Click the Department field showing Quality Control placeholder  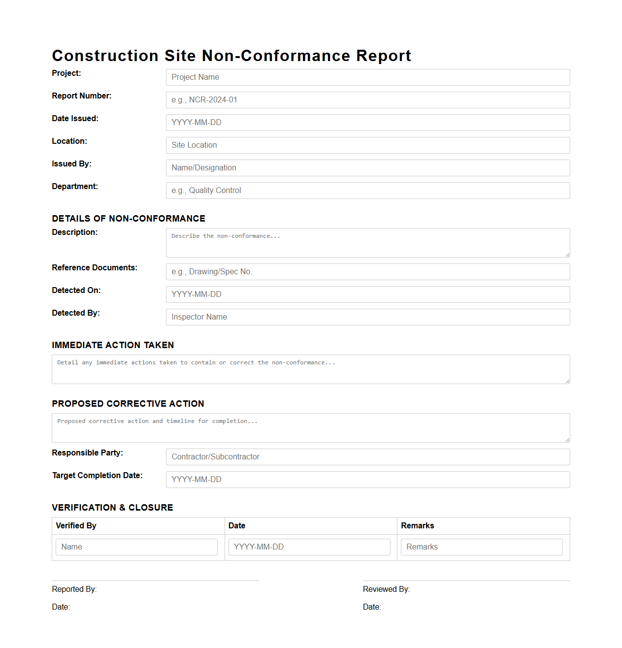click(x=367, y=191)
